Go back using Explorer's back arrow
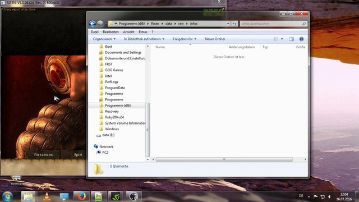 pos(93,24)
